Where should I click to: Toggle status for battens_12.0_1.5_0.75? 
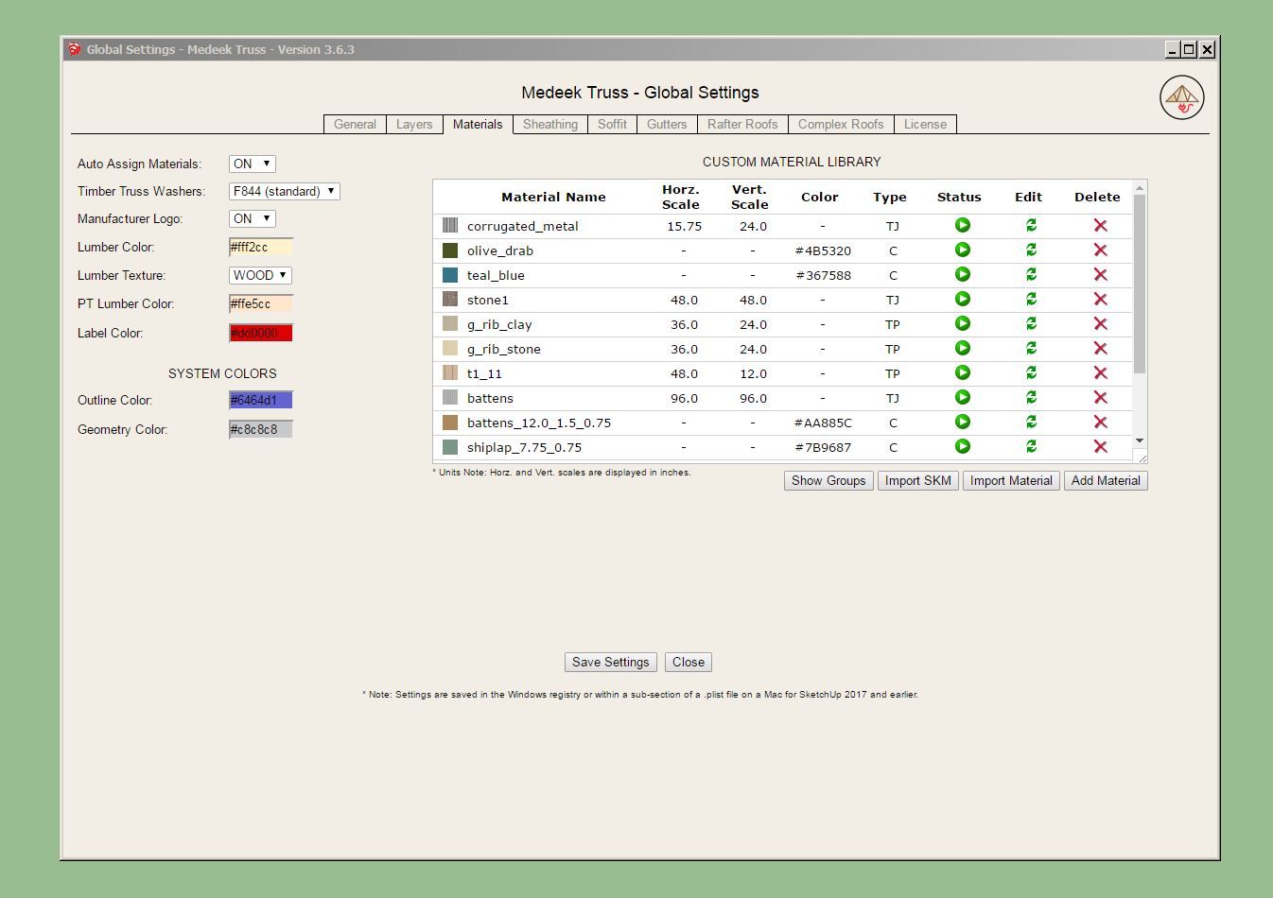point(962,423)
